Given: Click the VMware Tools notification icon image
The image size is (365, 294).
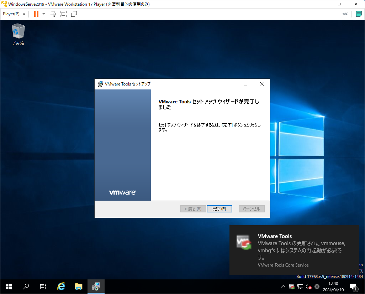Looking at the screenshot, I should click(244, 242).
